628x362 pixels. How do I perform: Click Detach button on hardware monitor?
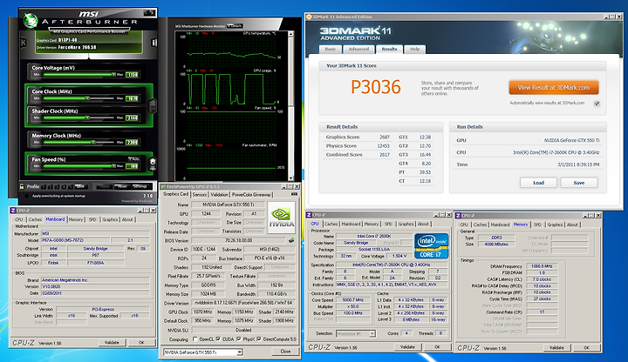(235, 26)
